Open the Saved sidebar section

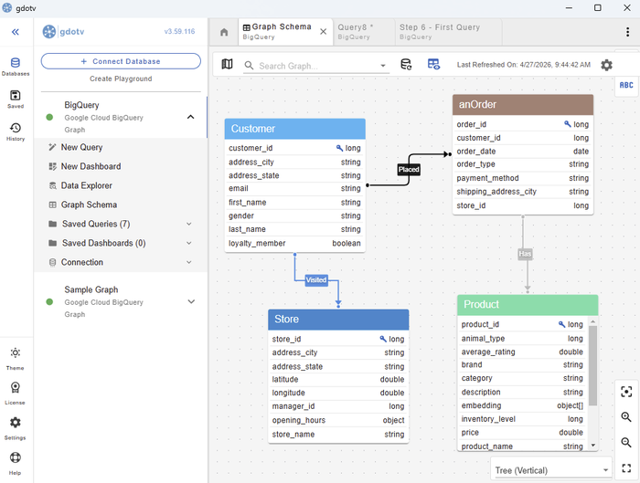click(x=16, y=99)
